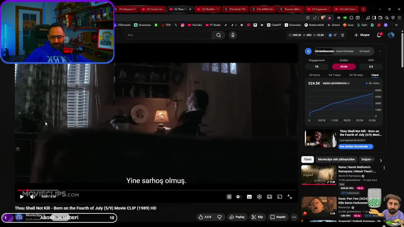Seek the video using the progress bar

click(156, 190)
